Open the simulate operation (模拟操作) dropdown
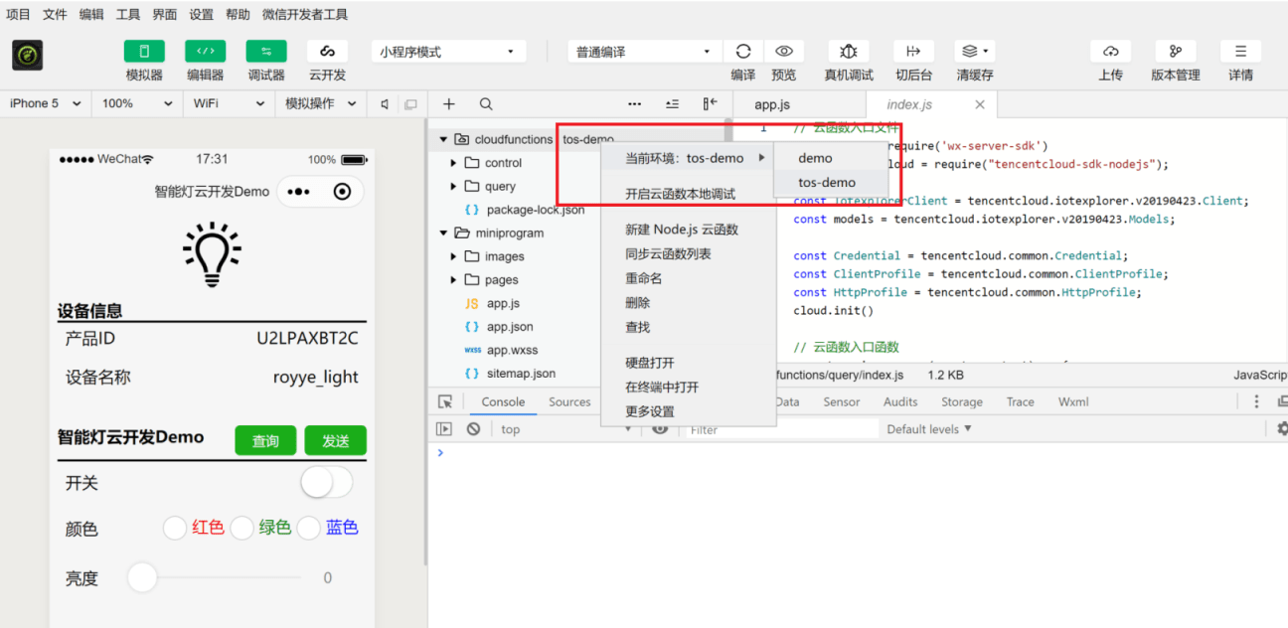1288x628 pixels. tap(320, 103)
